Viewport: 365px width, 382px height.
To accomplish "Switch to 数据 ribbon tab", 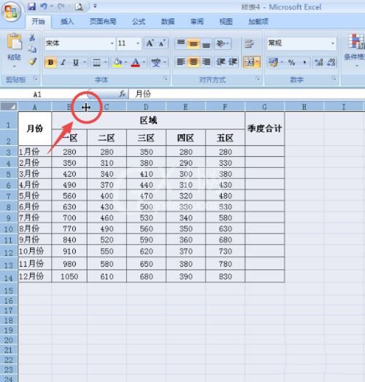I will (x=168, y=22).
